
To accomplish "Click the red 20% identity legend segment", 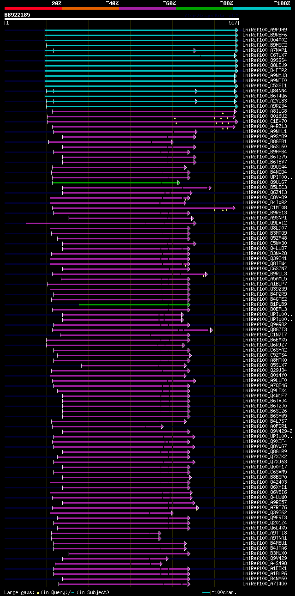I will [33, 8].
